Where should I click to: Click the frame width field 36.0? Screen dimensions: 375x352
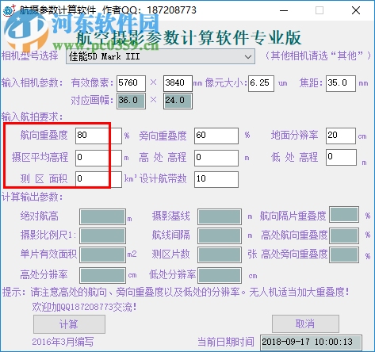click(131, 101)
